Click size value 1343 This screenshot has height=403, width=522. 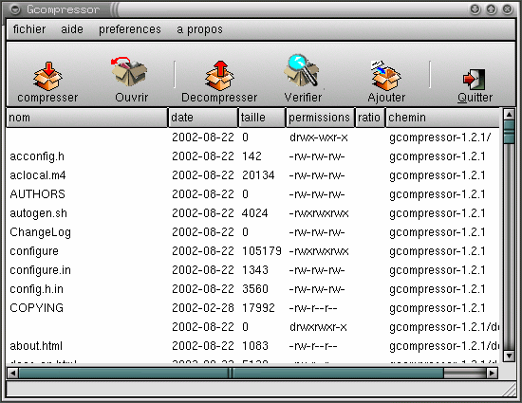click(x=254, y=270)
